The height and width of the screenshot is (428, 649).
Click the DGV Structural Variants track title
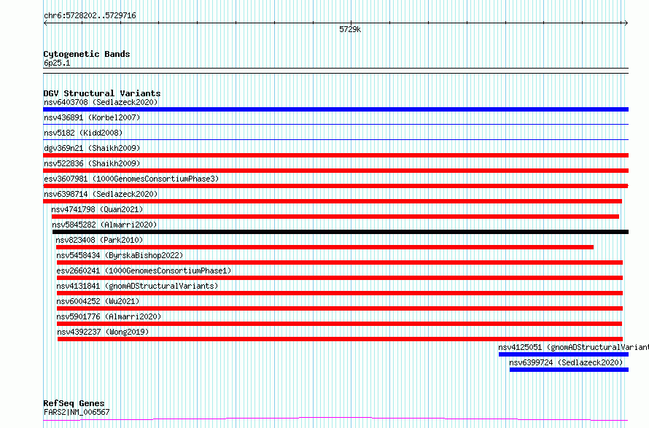[x=102, y=93]
